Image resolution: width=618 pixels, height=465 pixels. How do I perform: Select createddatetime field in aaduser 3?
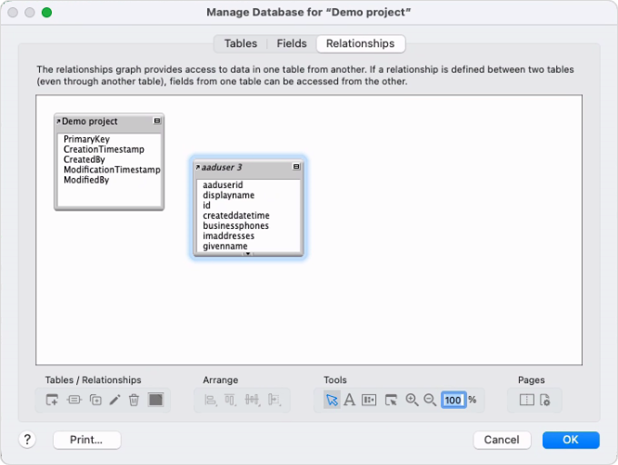tap(236, 216)
